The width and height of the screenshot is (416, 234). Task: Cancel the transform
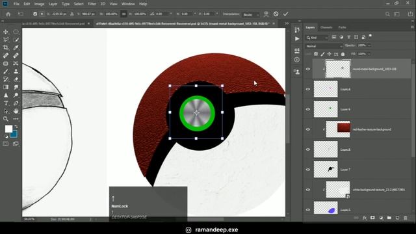click(276, 14)
